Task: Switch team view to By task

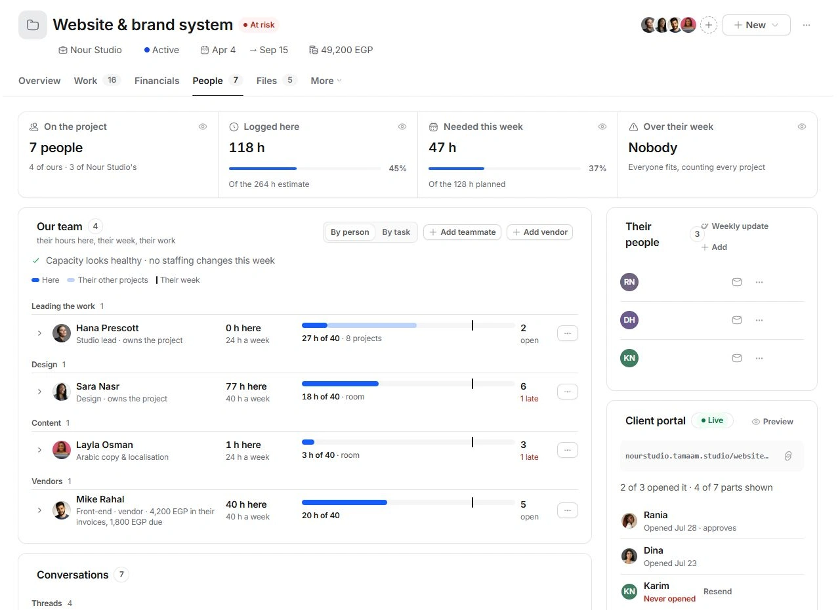Action: tap(396, 232)
